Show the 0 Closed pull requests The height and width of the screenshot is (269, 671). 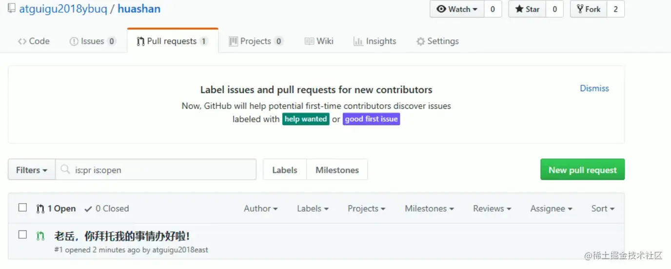[107, 209]
